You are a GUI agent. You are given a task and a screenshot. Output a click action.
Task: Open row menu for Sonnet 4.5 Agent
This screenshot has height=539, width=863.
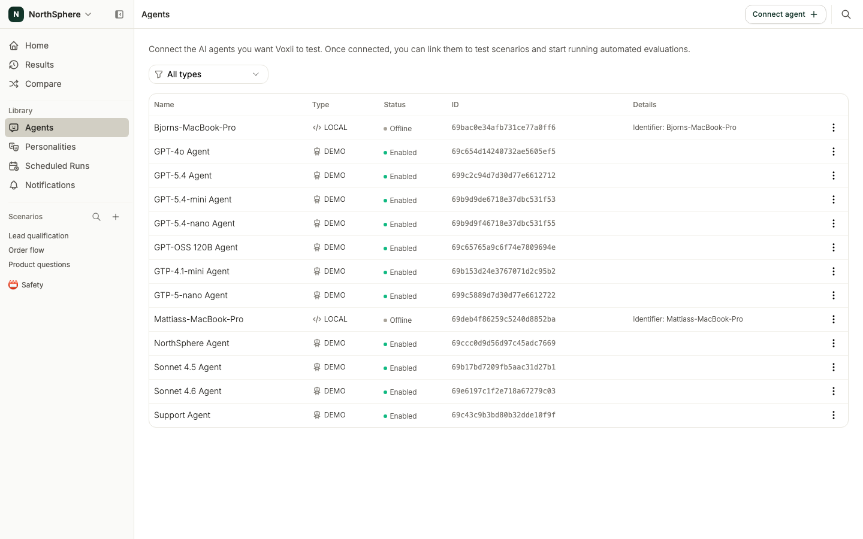click(x=833, y=367)
